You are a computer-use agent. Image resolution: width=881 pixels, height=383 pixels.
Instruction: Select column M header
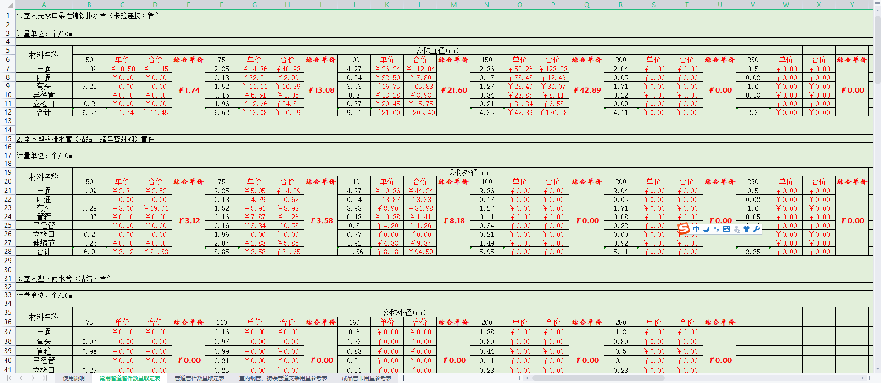coord(453,5)
